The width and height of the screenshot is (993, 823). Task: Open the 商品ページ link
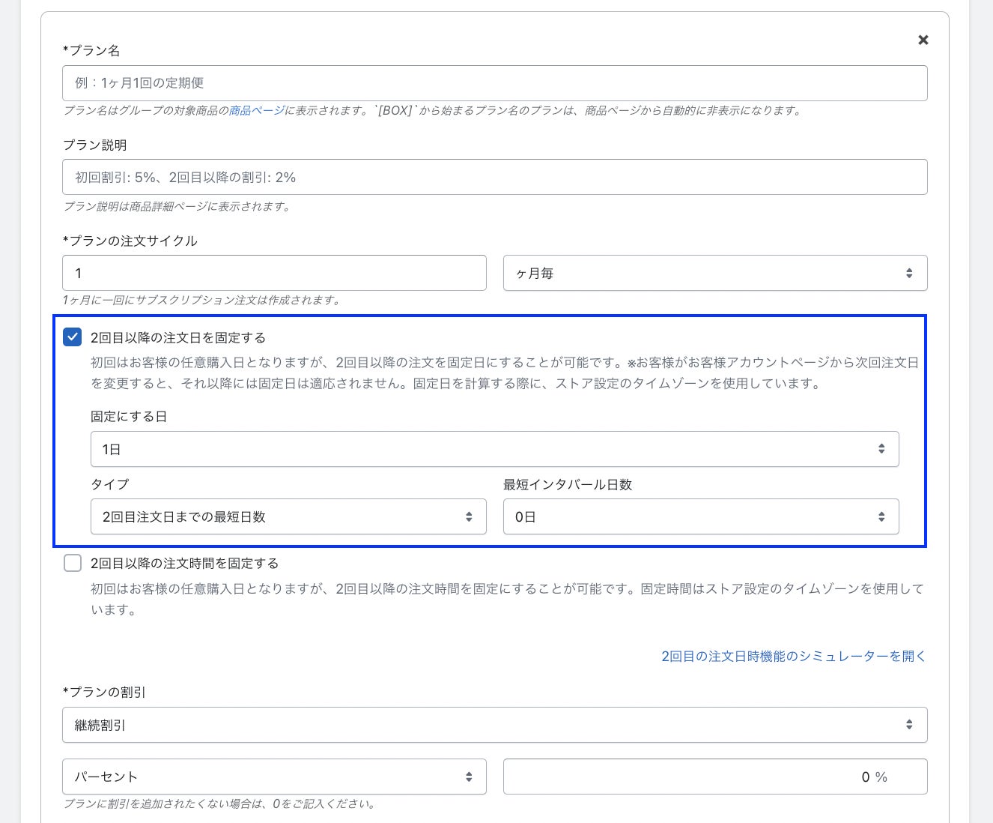click(x=256, y=110)
